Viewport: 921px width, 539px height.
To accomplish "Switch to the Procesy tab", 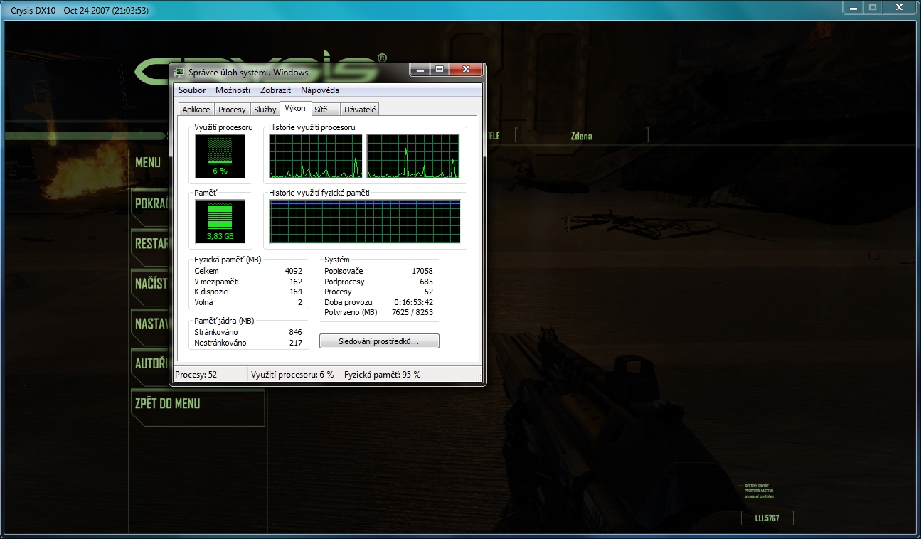I will (x=232, y=110).
